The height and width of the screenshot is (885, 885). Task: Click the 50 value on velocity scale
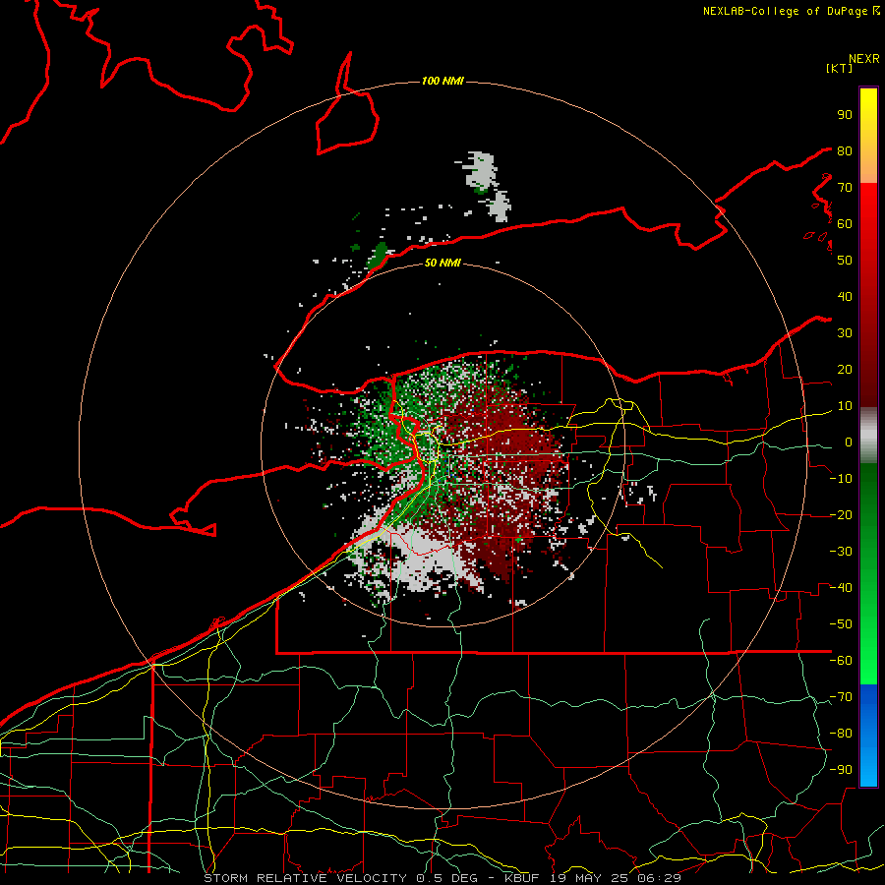[845, 261]
